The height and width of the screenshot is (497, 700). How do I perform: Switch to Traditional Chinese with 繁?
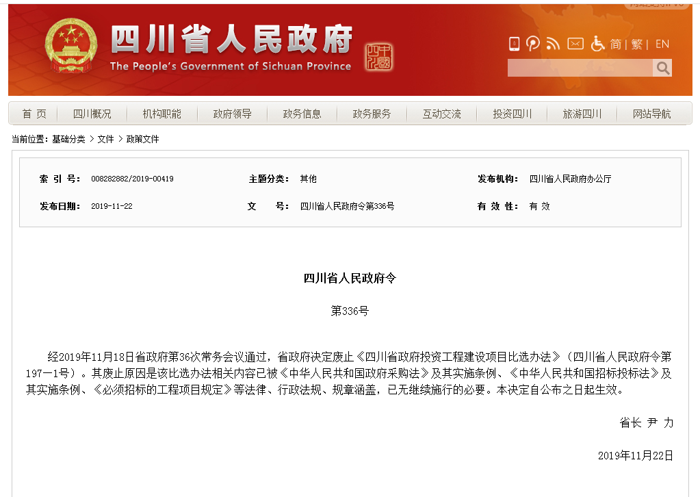tap(636, 43)
